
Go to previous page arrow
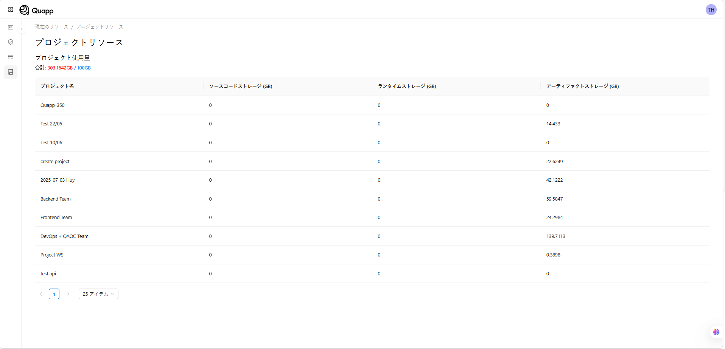(40, 294)
